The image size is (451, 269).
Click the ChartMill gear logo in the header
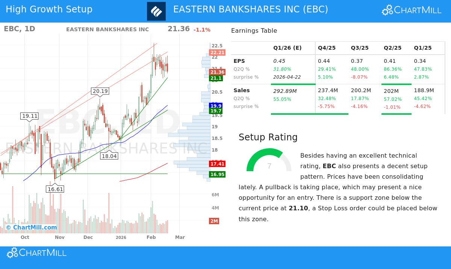coord(387,10)
